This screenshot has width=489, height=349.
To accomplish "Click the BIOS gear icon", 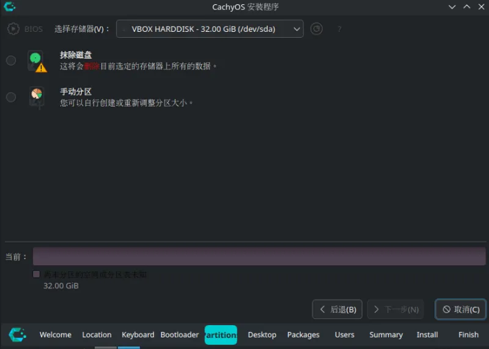I will (x=13, y=29).
